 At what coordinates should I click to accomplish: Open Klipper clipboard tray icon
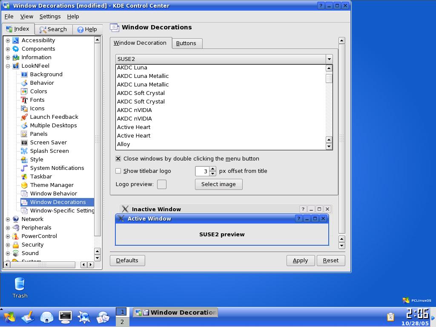[390, 317]
